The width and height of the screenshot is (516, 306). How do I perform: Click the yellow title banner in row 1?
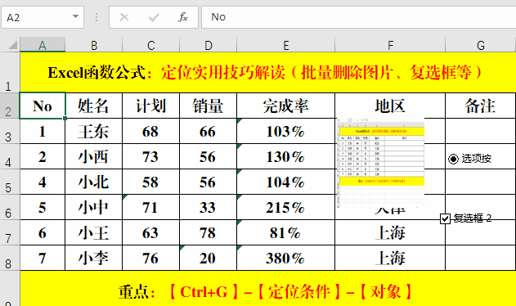(x=268, y=73)
